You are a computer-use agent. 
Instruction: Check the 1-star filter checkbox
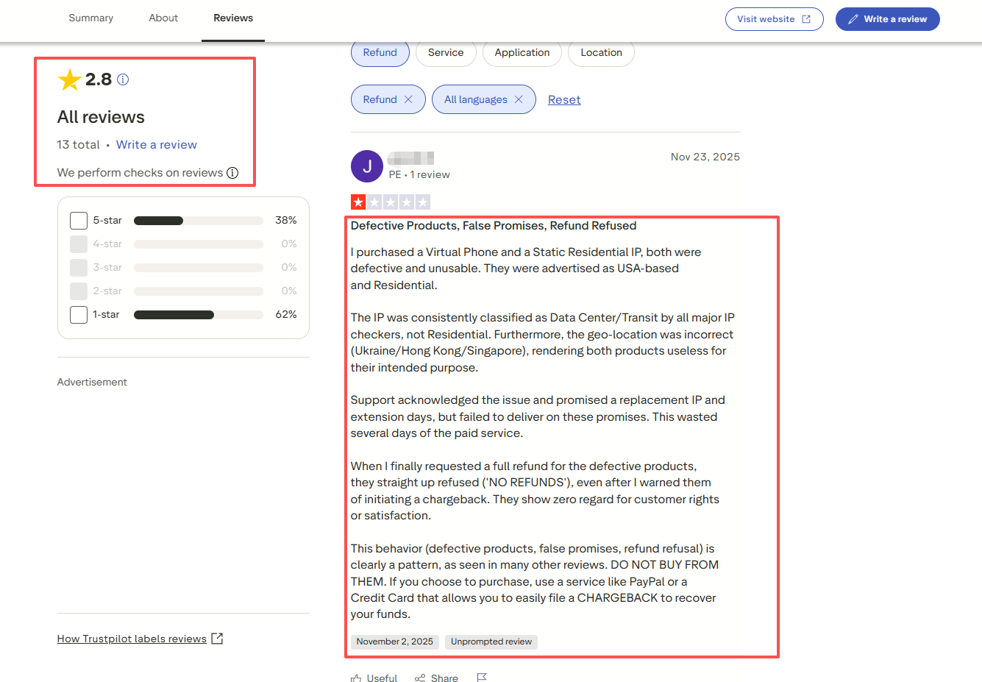79,315
